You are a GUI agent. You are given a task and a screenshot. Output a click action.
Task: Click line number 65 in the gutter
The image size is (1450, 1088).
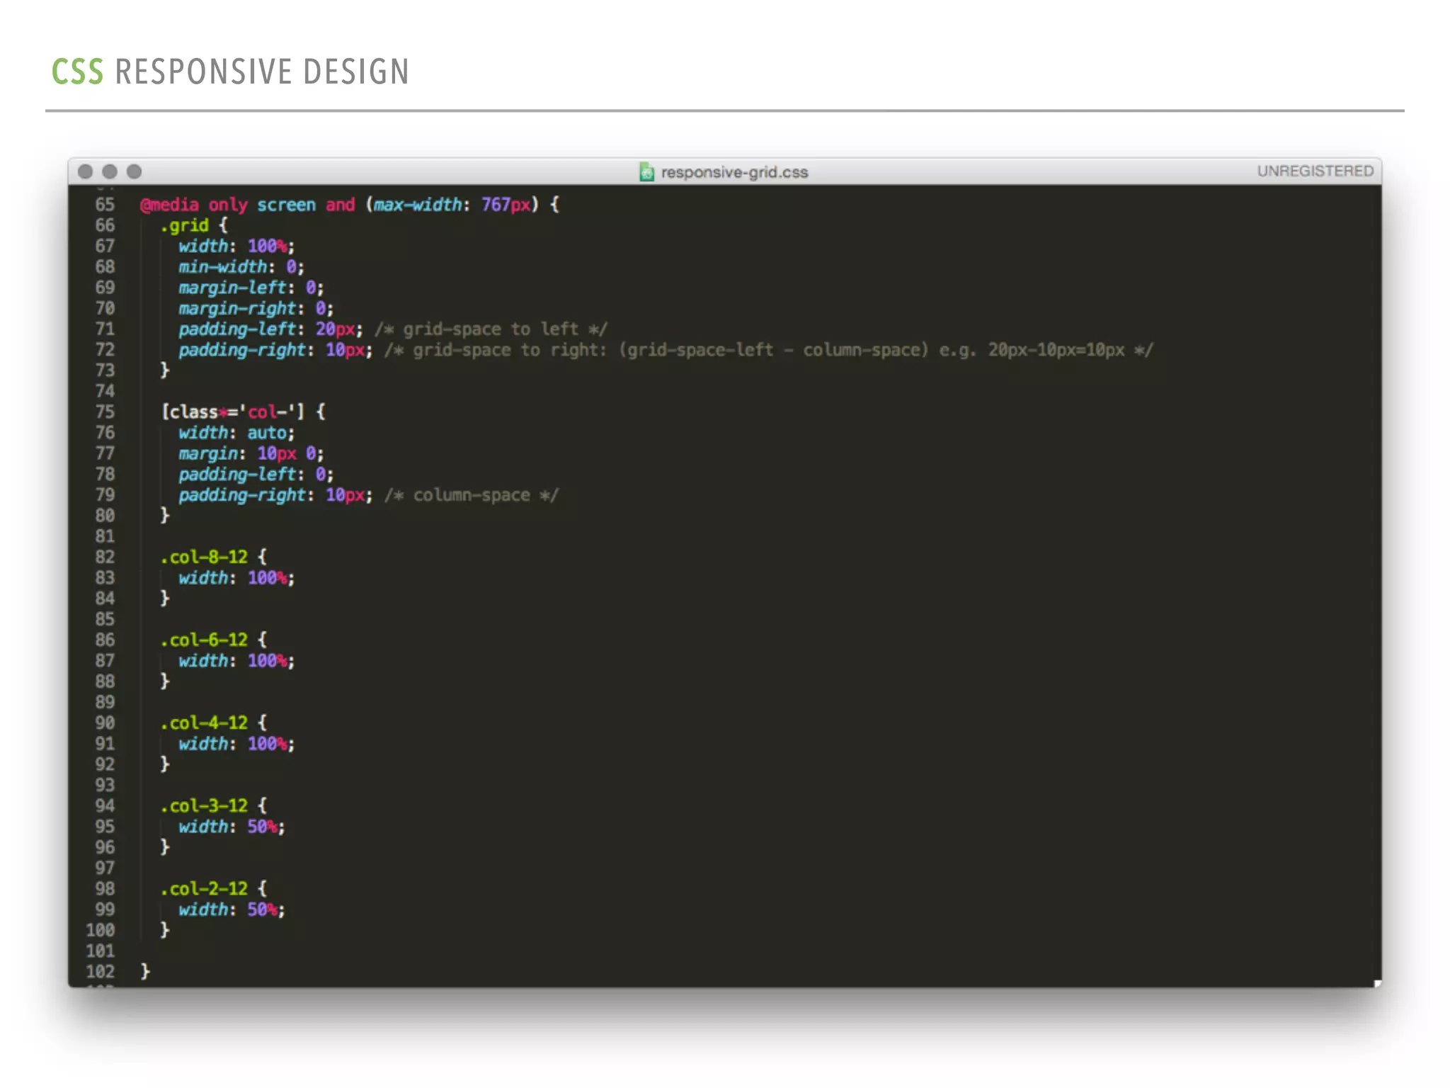105,205
